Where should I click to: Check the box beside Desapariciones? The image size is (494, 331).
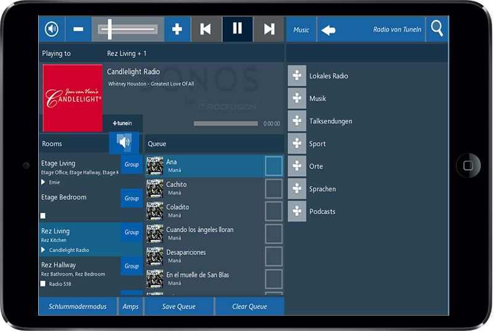(x=274, y=256)
